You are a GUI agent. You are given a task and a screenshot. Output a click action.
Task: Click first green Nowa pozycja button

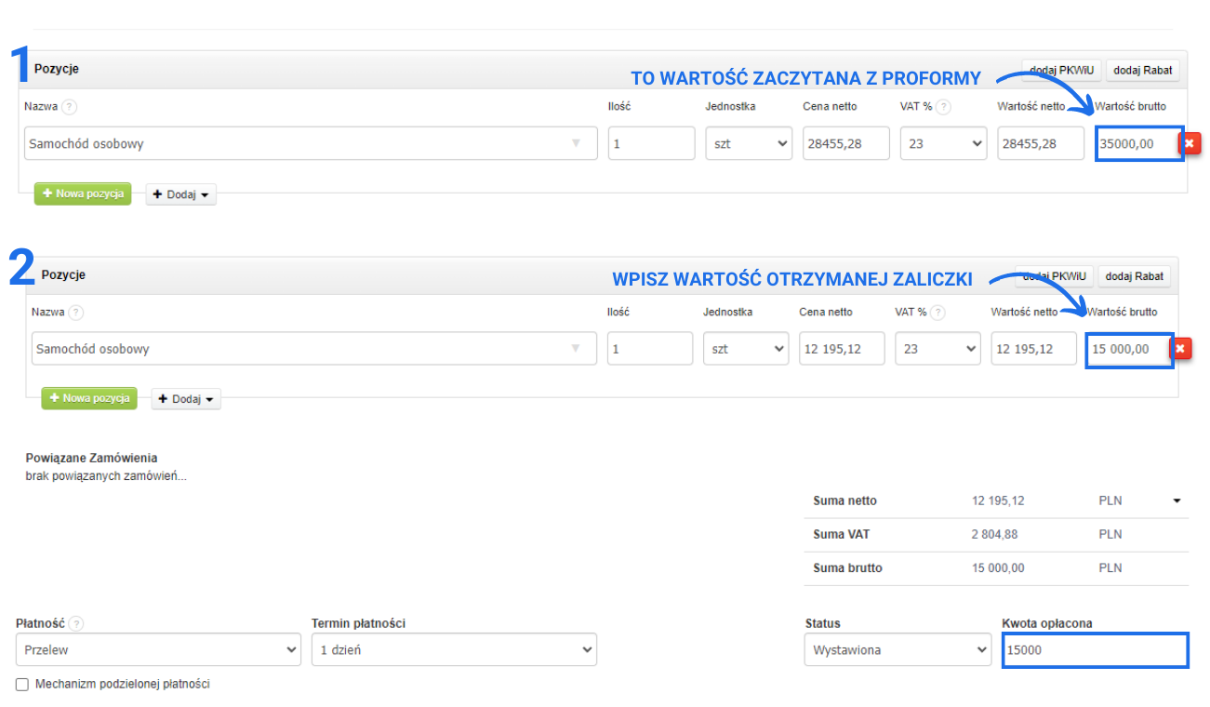[83, 193]
